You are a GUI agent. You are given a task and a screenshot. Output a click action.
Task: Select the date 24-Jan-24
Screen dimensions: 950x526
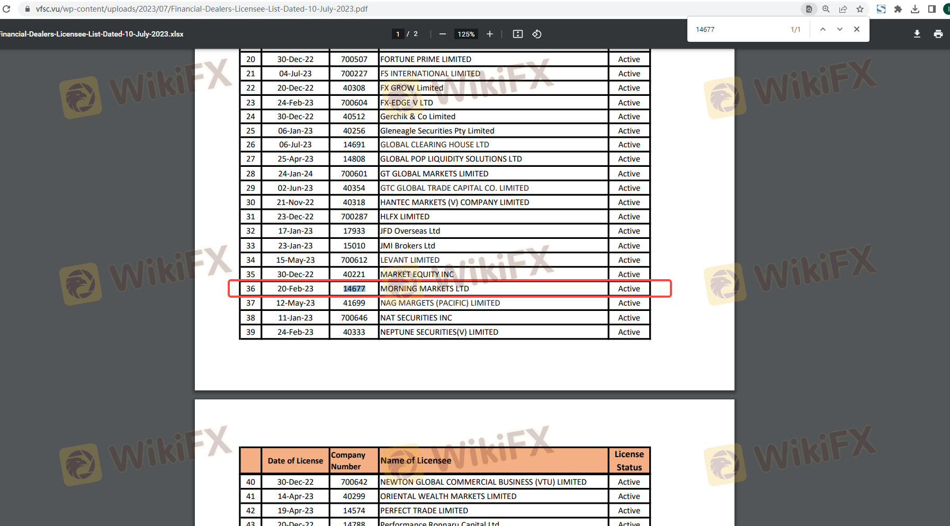(x=295, y=174)
